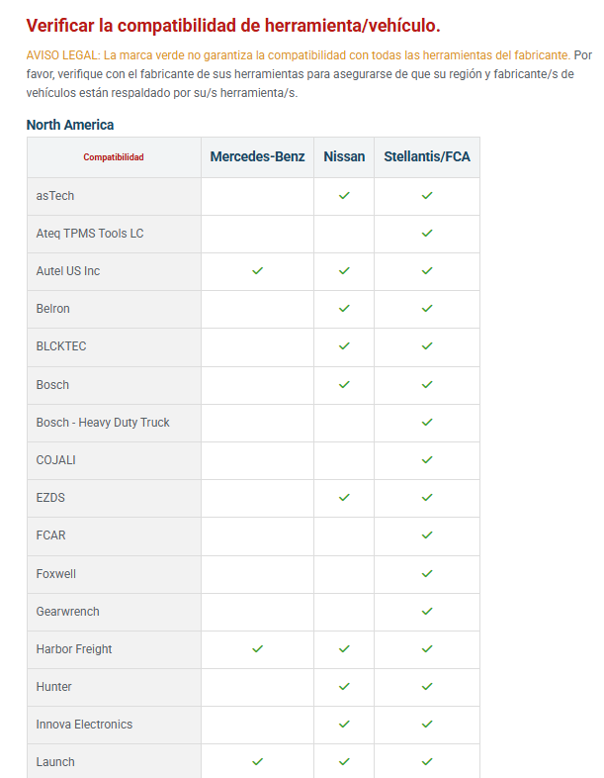Click the Belron Stellantis/FCA checkmark
The height and width of the screenshot is (778, 604).
click(427, 309)
